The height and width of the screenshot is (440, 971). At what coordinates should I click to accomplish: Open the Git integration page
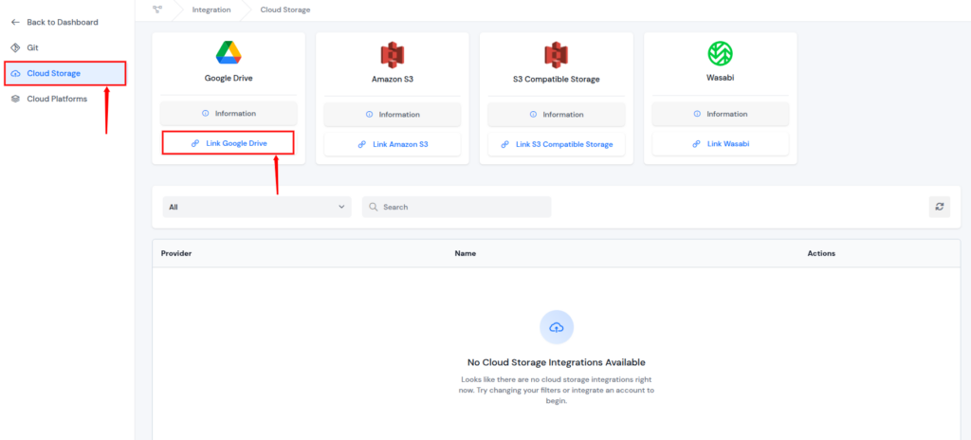click(x=33, y=47)
